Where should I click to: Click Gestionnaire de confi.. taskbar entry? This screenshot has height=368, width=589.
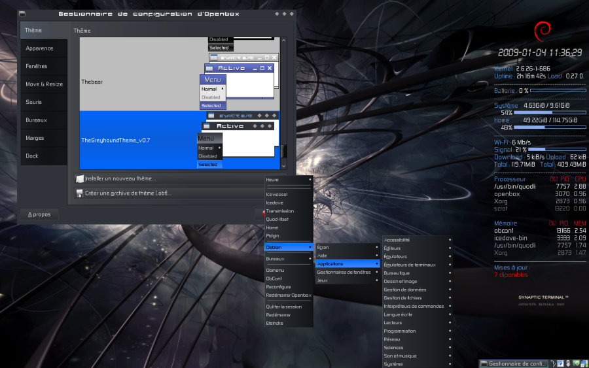(x=514, y=363)
